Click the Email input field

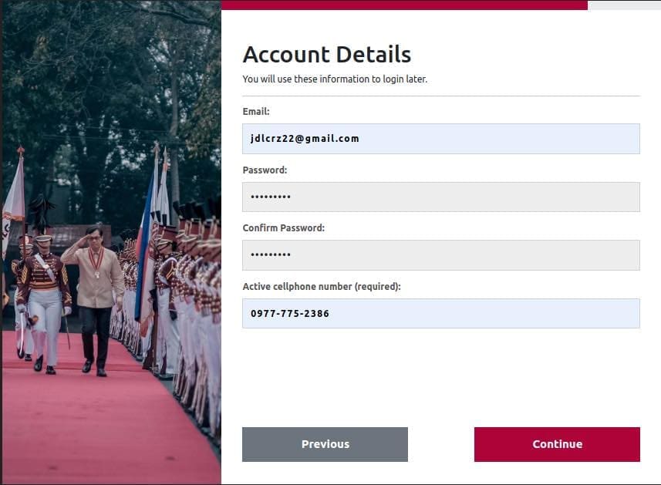tap(441, 139)
